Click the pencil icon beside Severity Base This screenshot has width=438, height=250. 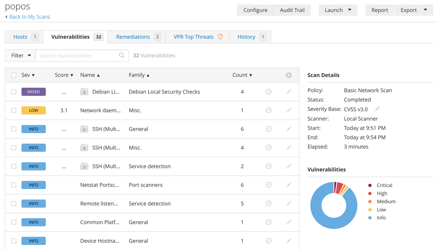point(377,109)
